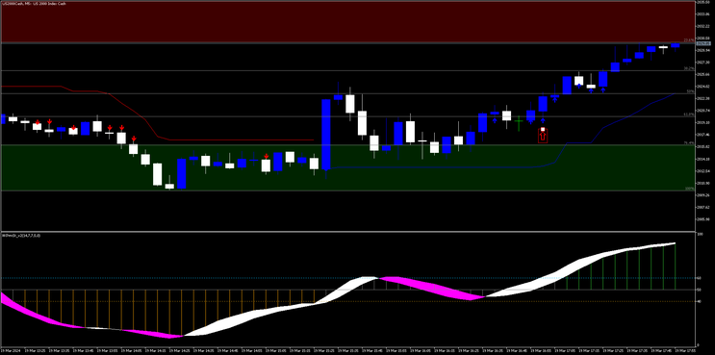The width and height of the screenshot is (715, 355).
Task: Click the 2035.50 value on the price scale
Action: (x=703, y=2)
